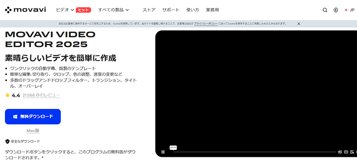Image resolution: width=357 pixels, height=168 pixels.
Task: Pause the video with the pause button
Action: [x=163, y=152]
